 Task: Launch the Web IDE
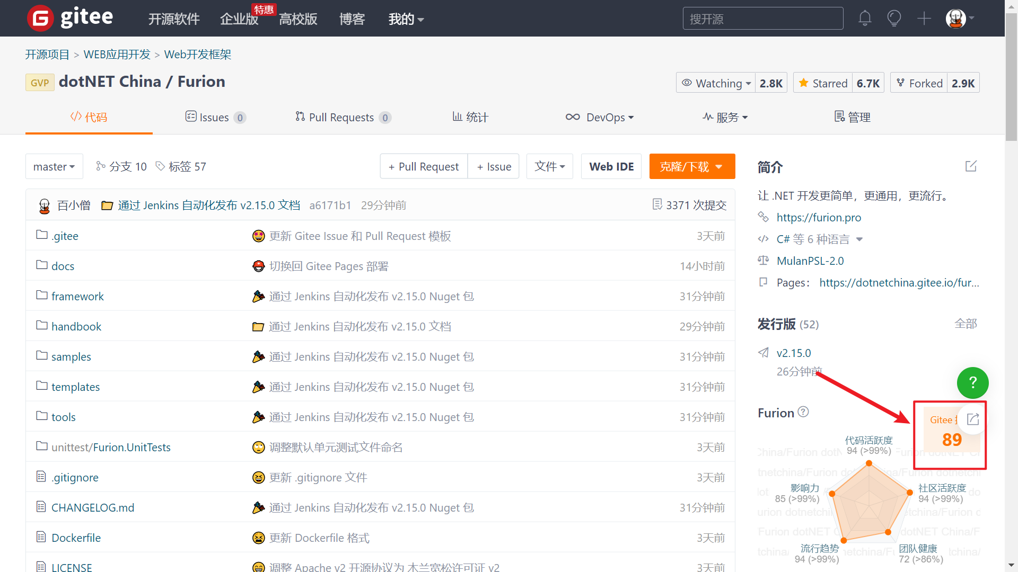[611, 166]
